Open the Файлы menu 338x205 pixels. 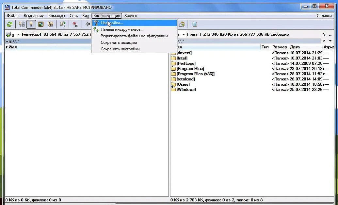(13, 16)
